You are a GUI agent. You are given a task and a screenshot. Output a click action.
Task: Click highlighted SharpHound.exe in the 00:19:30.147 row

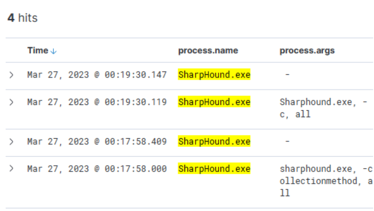tap(214, 75)
